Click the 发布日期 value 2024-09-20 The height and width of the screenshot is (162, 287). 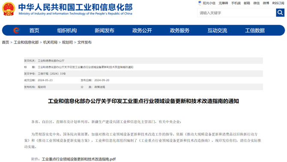click(102, 80)
